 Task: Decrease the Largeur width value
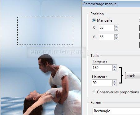click(114, 69)
